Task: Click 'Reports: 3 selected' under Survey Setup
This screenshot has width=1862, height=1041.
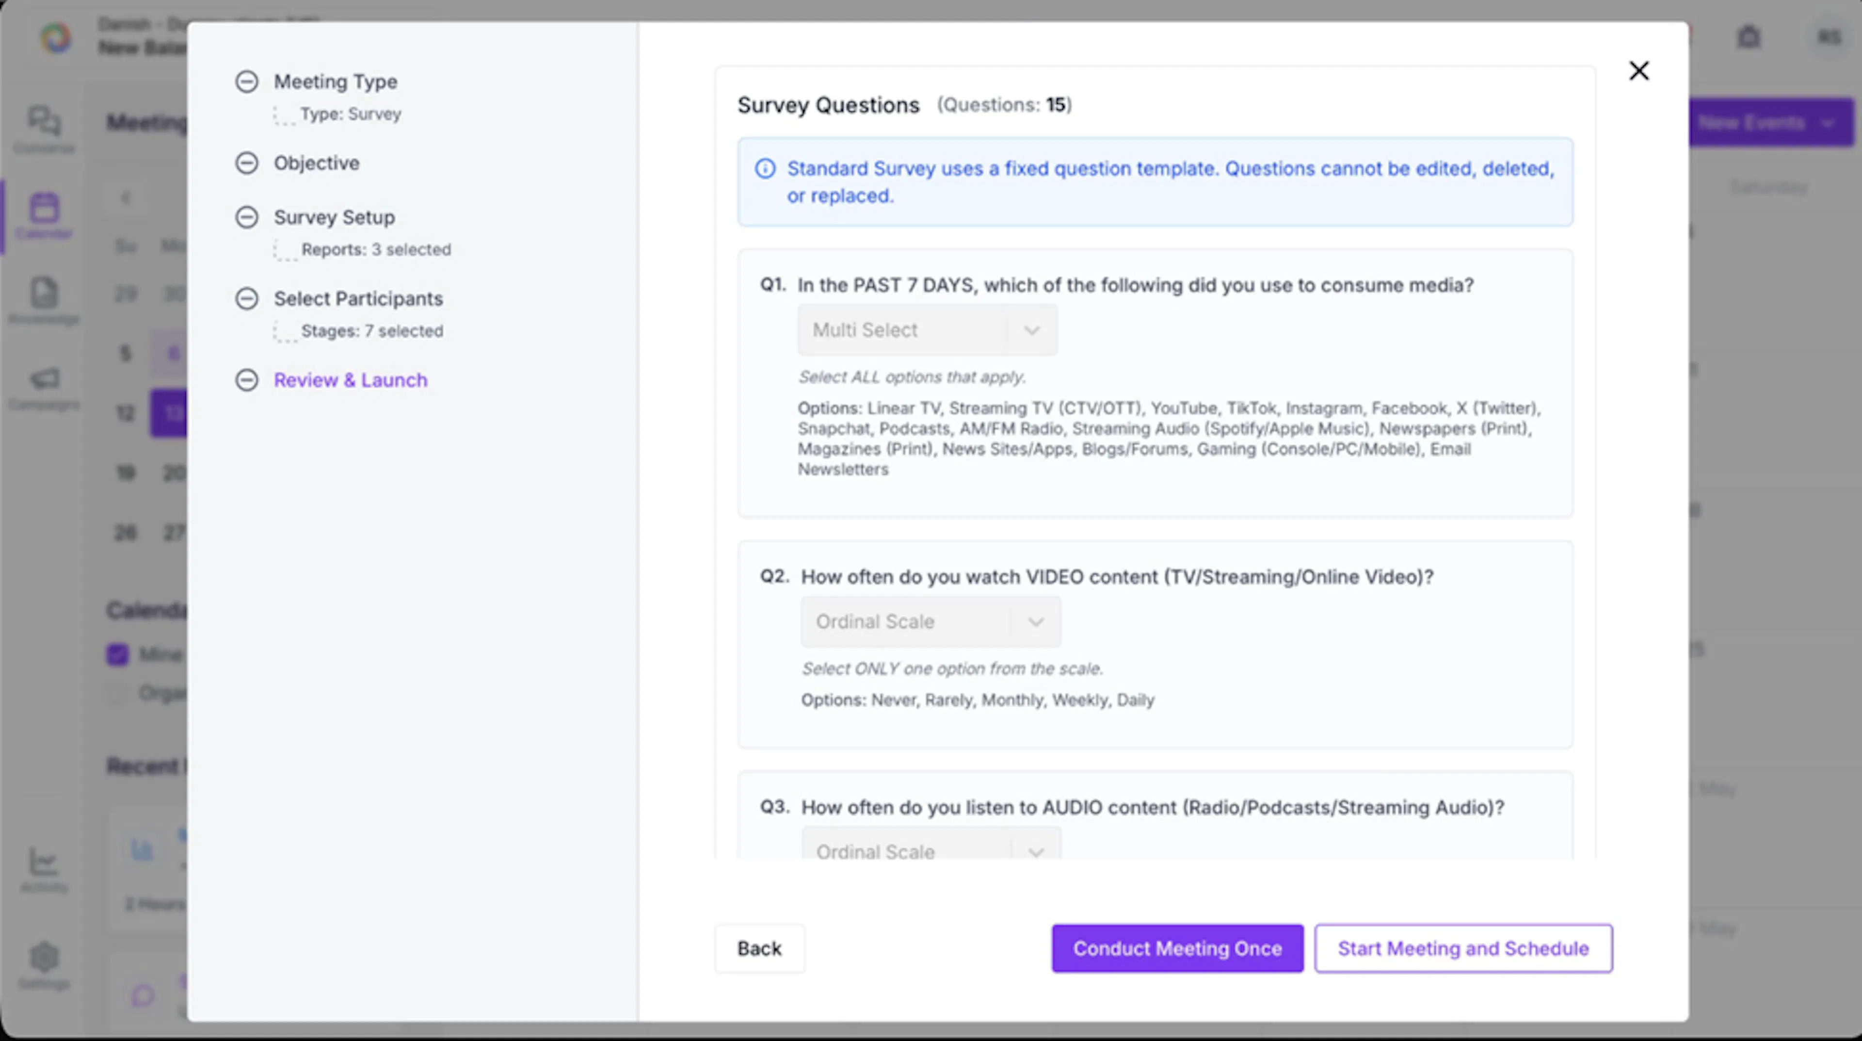Action: [376, 249]
